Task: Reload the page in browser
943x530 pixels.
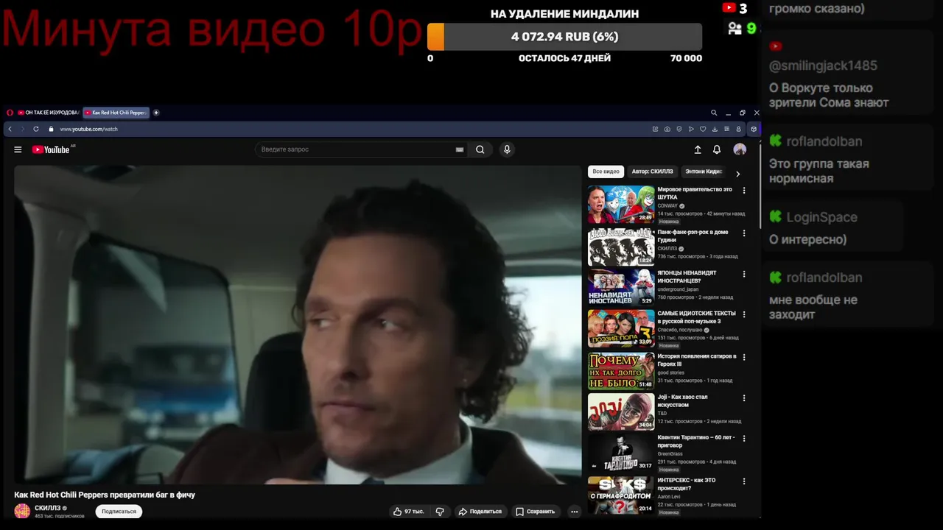Action: pos(35,129)
